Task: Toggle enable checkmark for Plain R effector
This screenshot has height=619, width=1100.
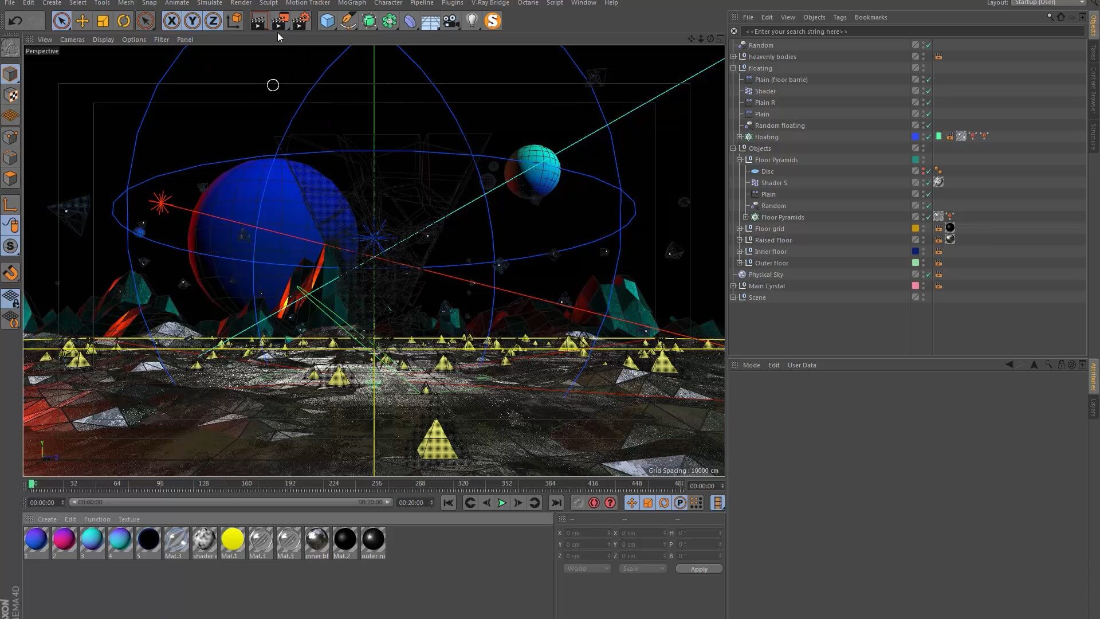Action: click(929, 103)
